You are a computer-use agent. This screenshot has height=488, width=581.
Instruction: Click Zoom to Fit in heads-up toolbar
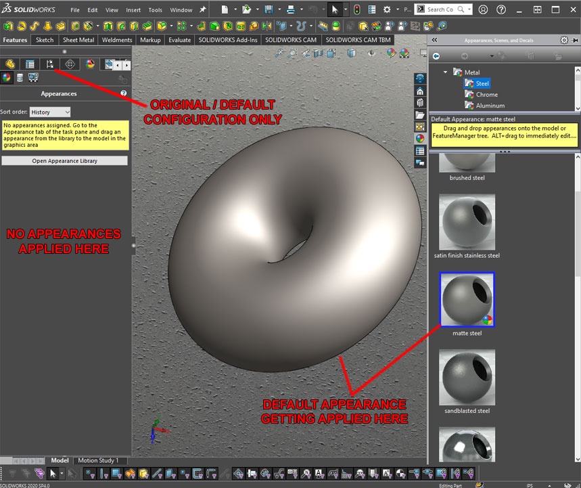280,53
